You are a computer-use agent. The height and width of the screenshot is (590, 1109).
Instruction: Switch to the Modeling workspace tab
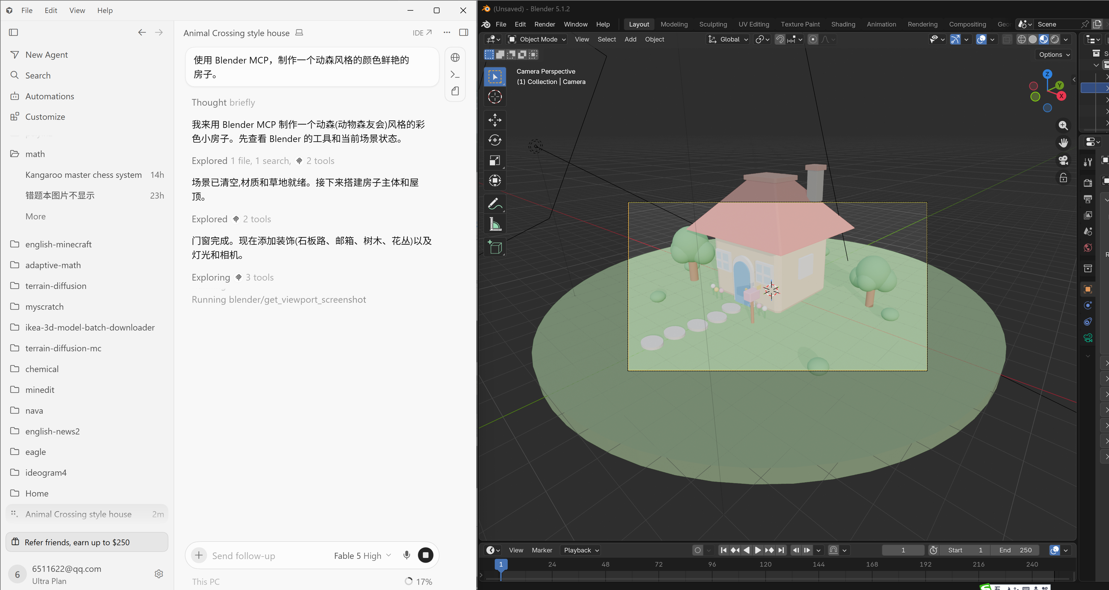point(674,24)
